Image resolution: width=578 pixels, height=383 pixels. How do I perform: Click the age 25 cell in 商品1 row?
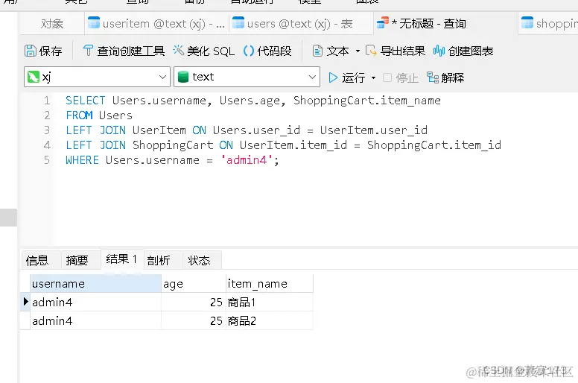[194, 302]
